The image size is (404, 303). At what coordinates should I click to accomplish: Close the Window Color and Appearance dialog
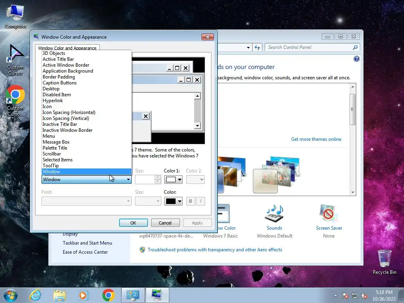208,37
